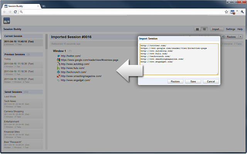Click the Hulu favicon
The width and height of the screenshot is (247, 154).
[x=58, y=68]
